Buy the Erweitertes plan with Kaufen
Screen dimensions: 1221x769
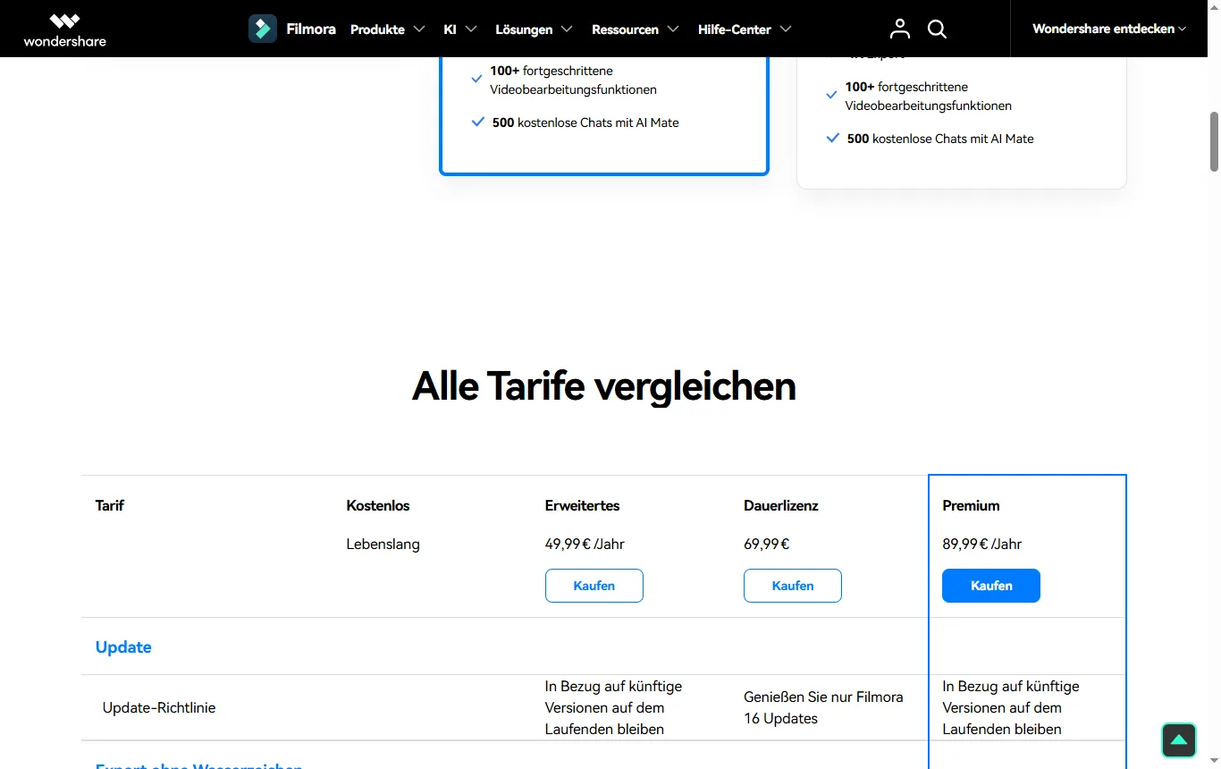coord(594,586)
